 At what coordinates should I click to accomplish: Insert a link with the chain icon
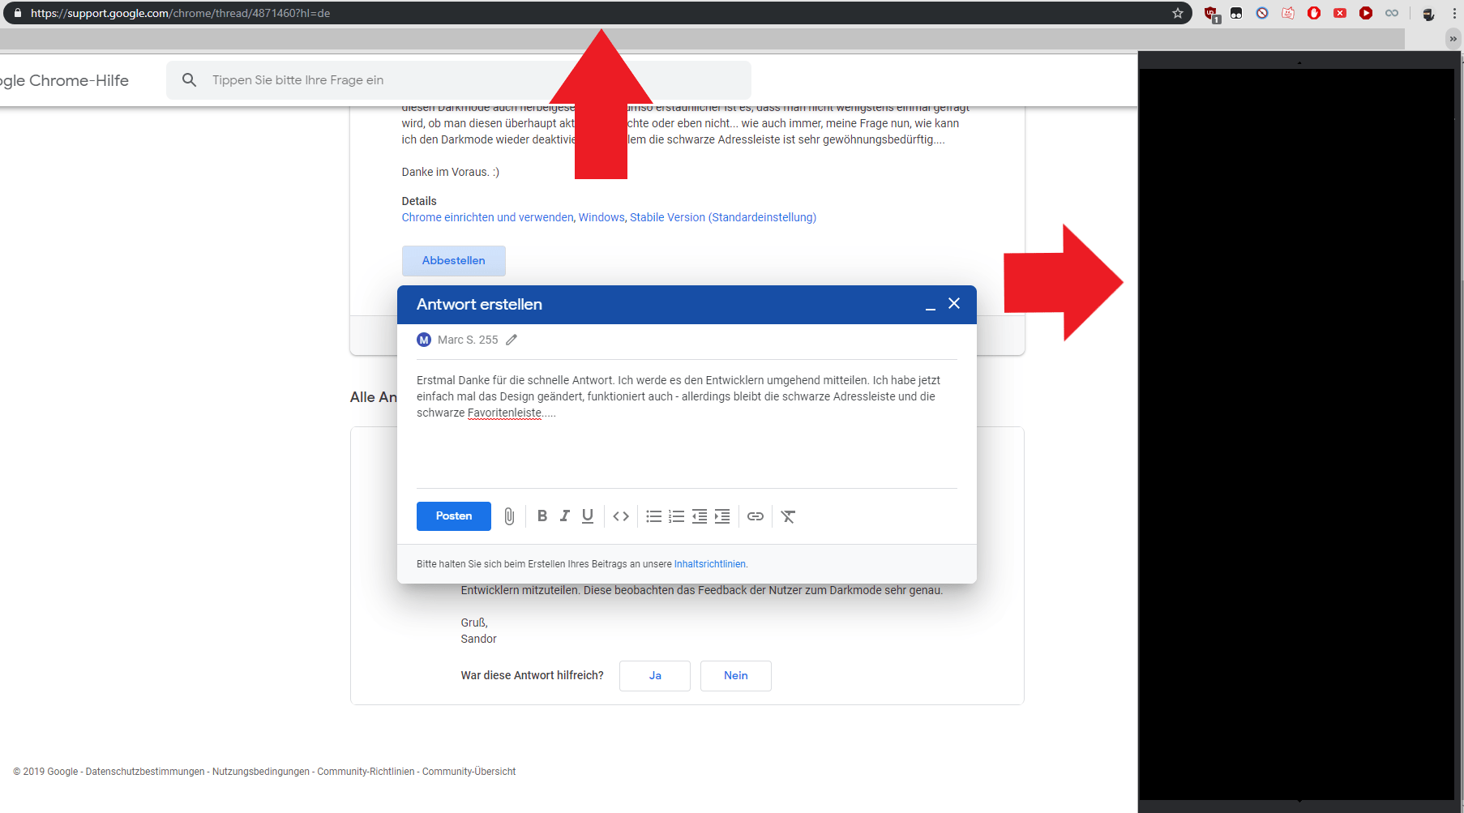(756, 516)
